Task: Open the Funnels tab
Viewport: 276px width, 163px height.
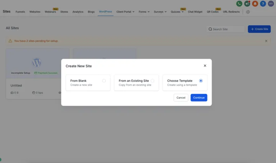Action: pos(20,12)
